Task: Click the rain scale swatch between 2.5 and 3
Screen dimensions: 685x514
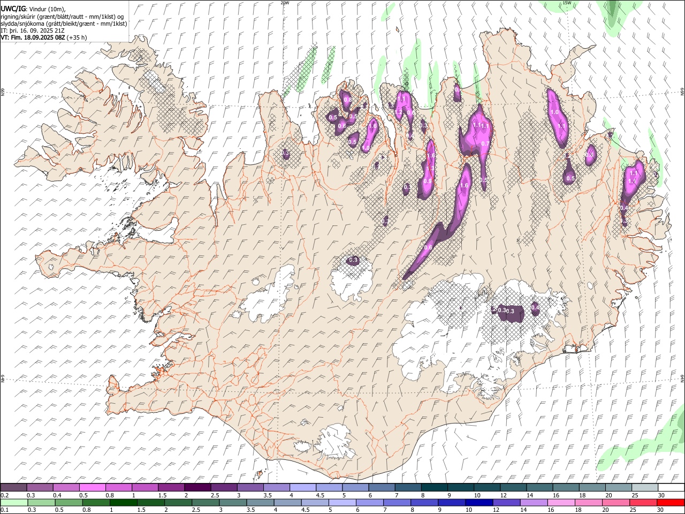Action: click(207, 502)
